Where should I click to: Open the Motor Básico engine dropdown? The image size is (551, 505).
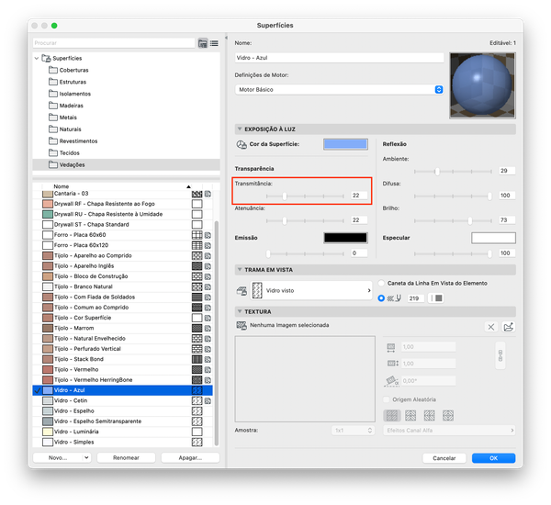[339, 90]
